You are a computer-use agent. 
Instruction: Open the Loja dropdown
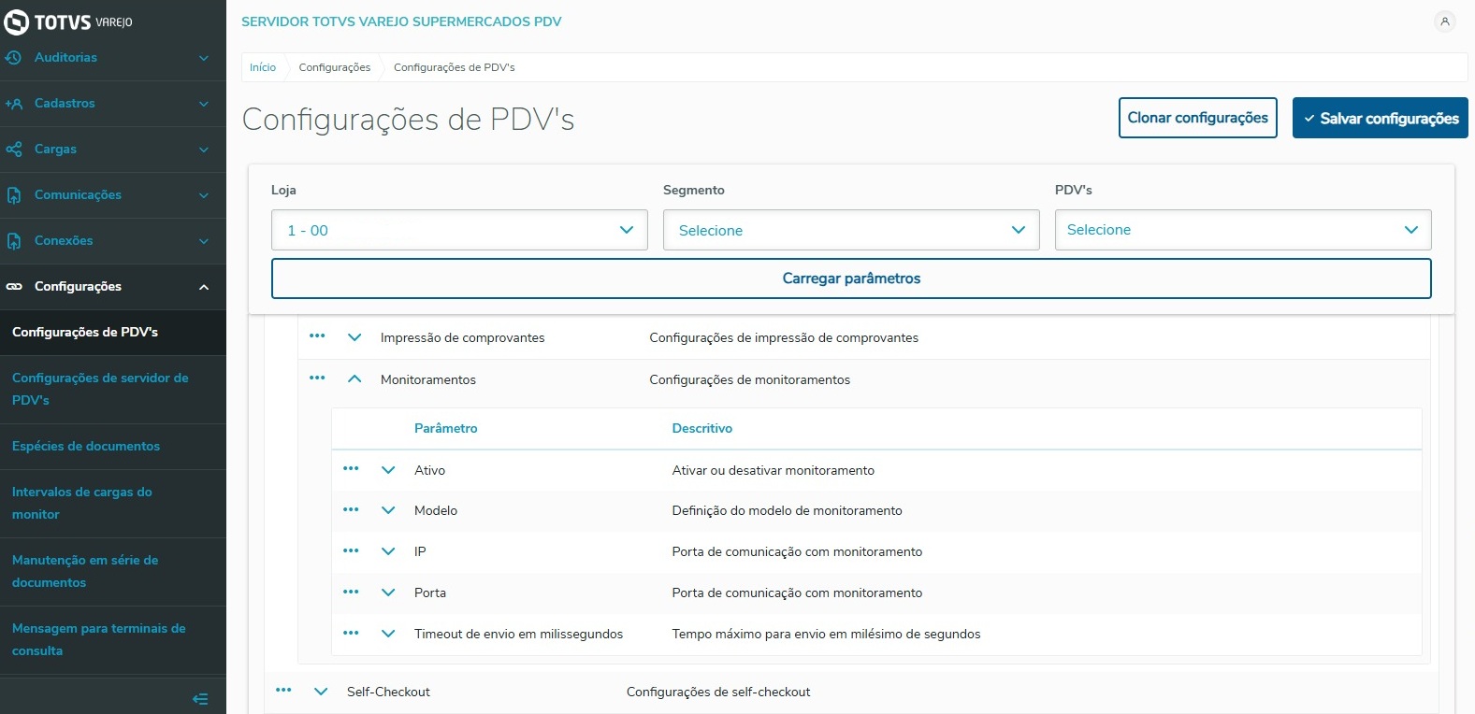[459, 230]
